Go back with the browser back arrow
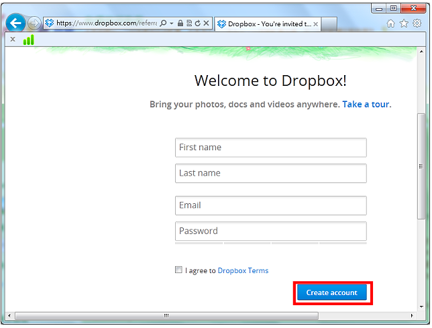The image size is (432, 328). pos(15,23)
